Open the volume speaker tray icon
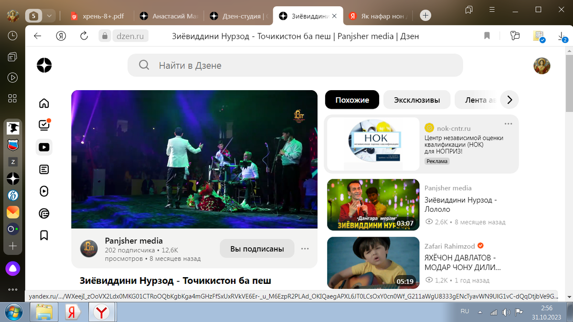The height and width of the screenshot is (322, 573). pos(506,312)
